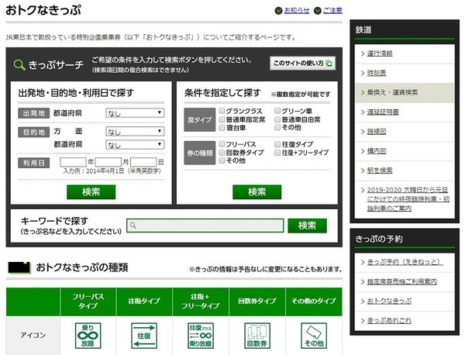Click the 往復タイプ column header
Viewport: 465px width, 355px height.
pos(144,302)
